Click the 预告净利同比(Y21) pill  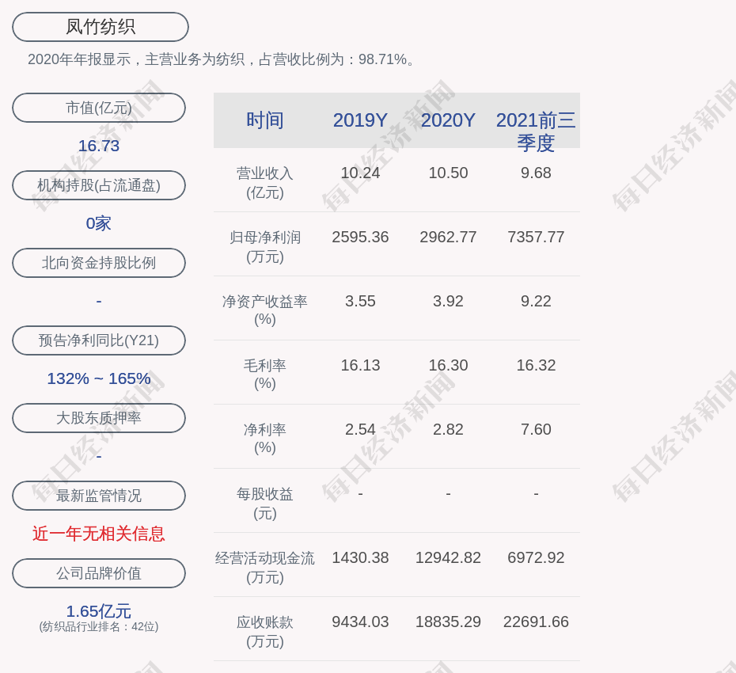tap(99, 340)
